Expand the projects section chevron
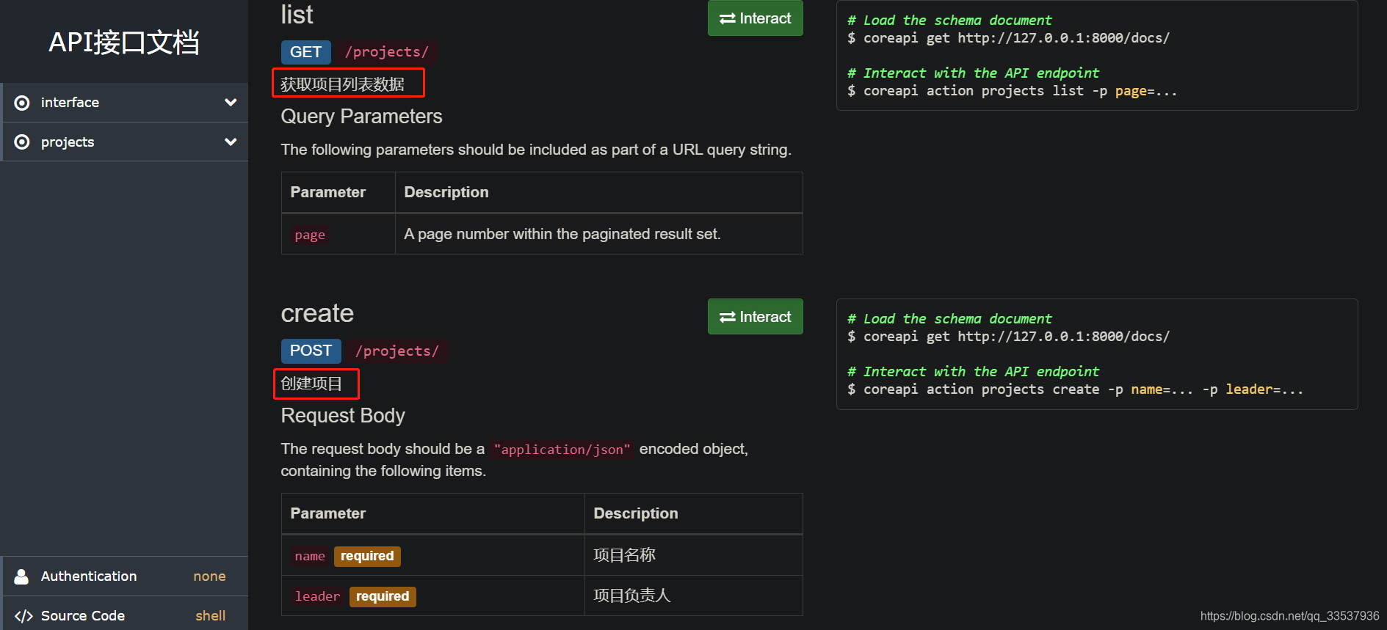Image resolution: width=1387 pixels, height=630 pixels. coord(231,142)
